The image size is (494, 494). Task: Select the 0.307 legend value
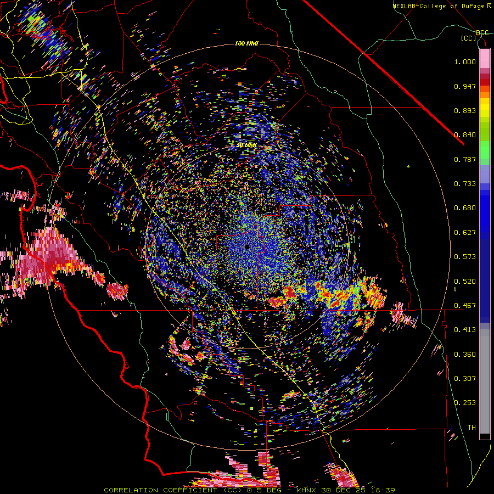(x=465, y=378)
